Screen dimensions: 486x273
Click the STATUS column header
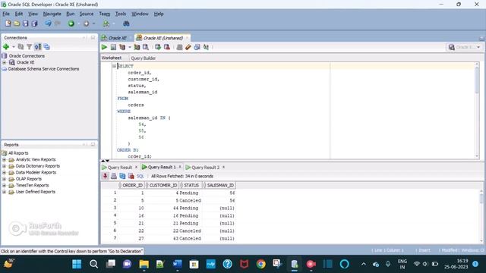[x=191, y=185]
